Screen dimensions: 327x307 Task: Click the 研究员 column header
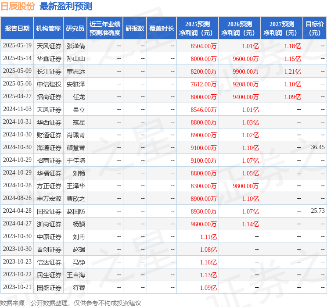[x=75, y=28]
